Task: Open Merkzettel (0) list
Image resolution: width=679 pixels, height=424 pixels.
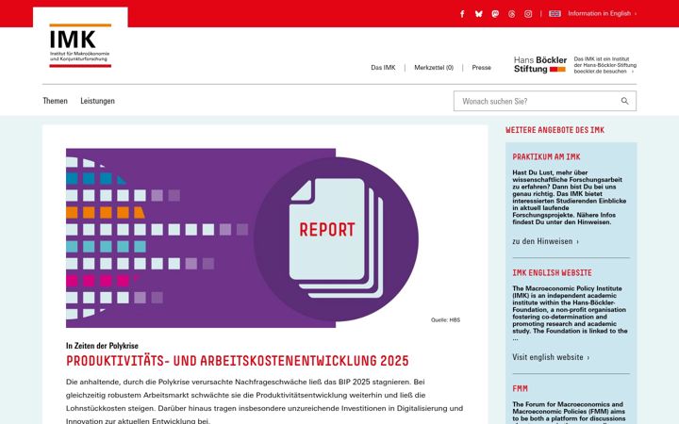Action: 434,68
